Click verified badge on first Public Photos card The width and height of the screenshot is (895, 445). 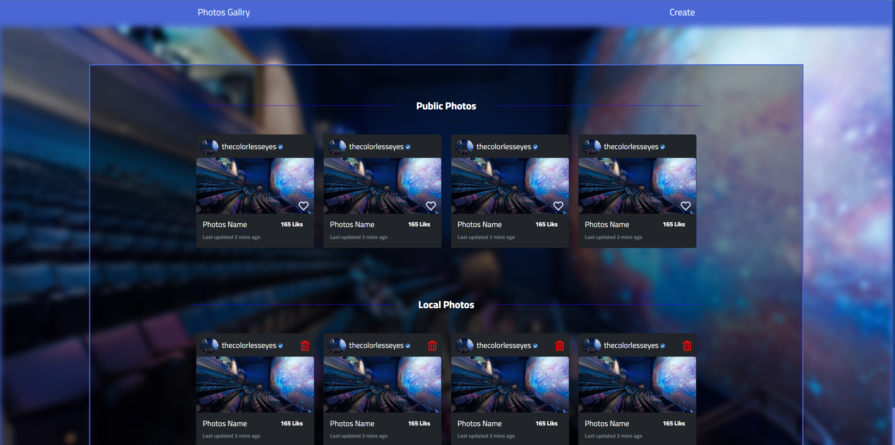tap(280, 147)
